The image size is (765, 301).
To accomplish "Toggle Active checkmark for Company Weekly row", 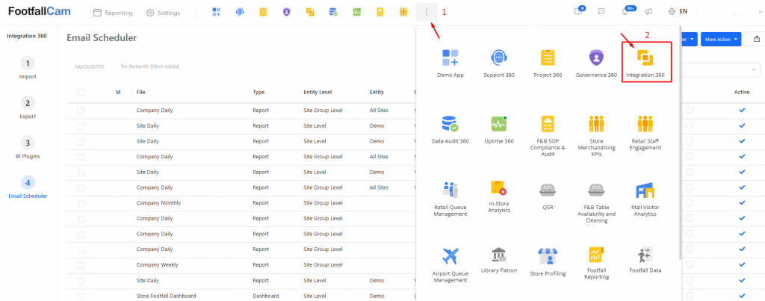I will (x=742, y=265).
